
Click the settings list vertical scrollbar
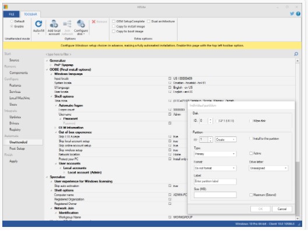(x=298, y=139)
